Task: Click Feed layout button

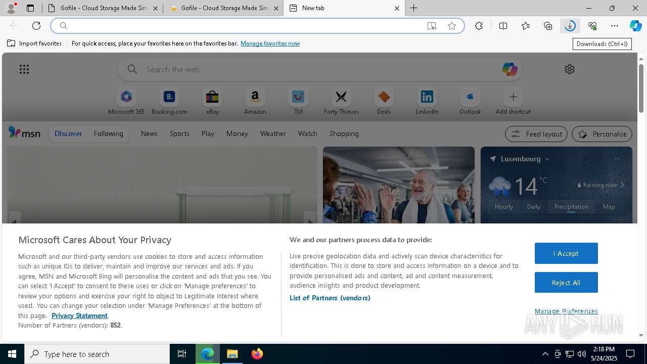Action: coord(537,134)
